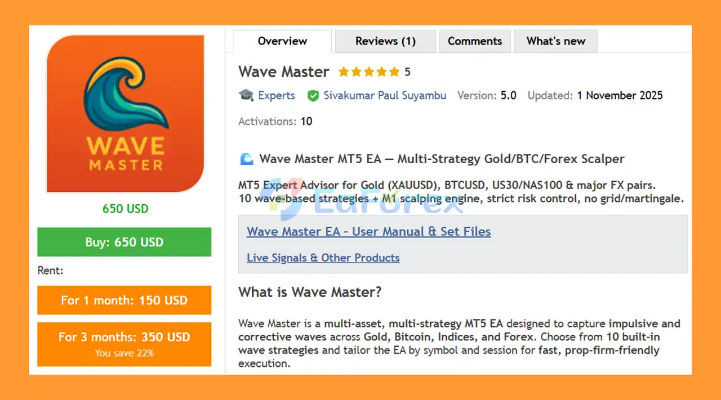Select the What's new tab
The width and height of the screenshot is (721, 400).
(555, 41)
